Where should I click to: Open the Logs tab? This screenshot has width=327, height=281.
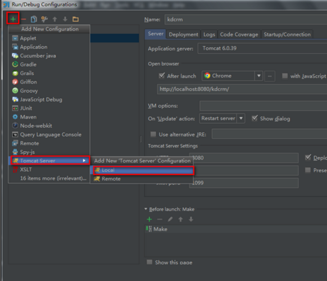(x=209, y=34)
